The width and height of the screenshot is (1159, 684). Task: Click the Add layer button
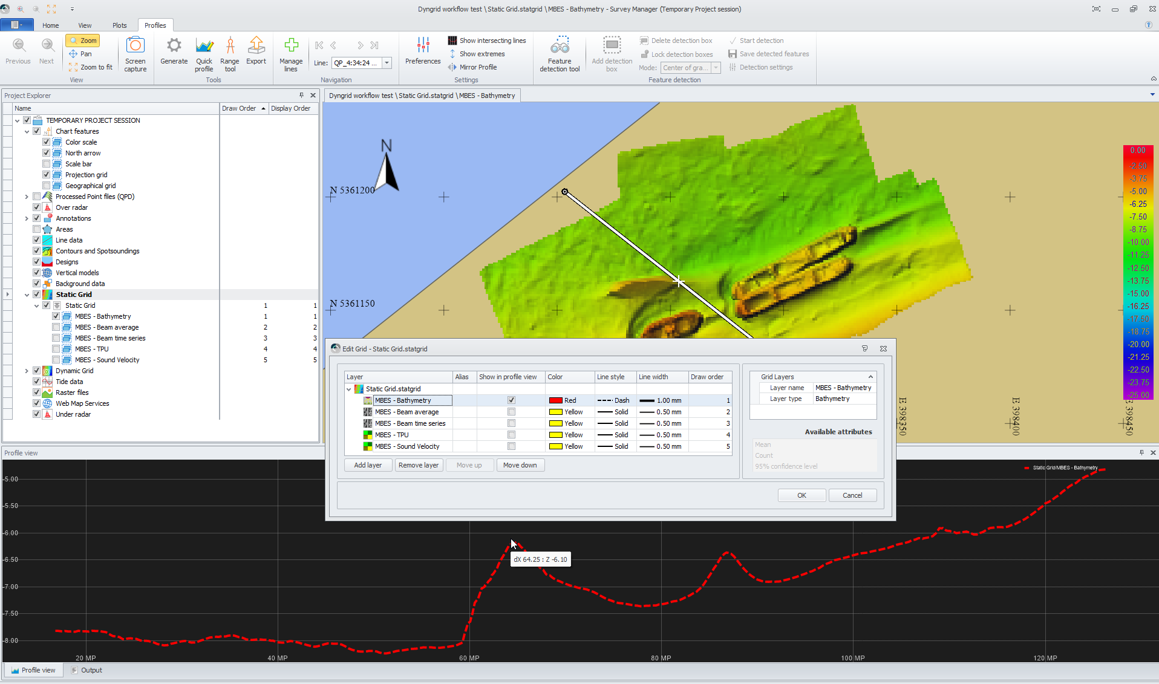pos(368,465)
